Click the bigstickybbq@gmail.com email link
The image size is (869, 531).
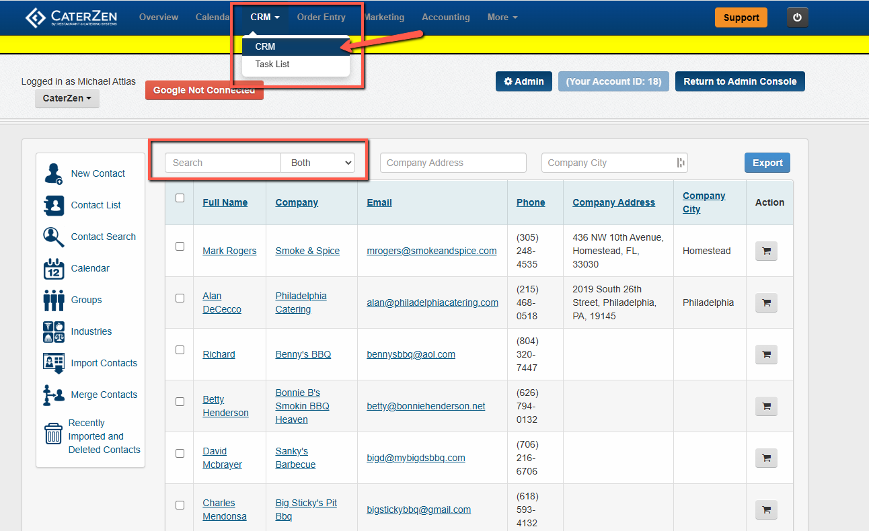coord(418,509)
